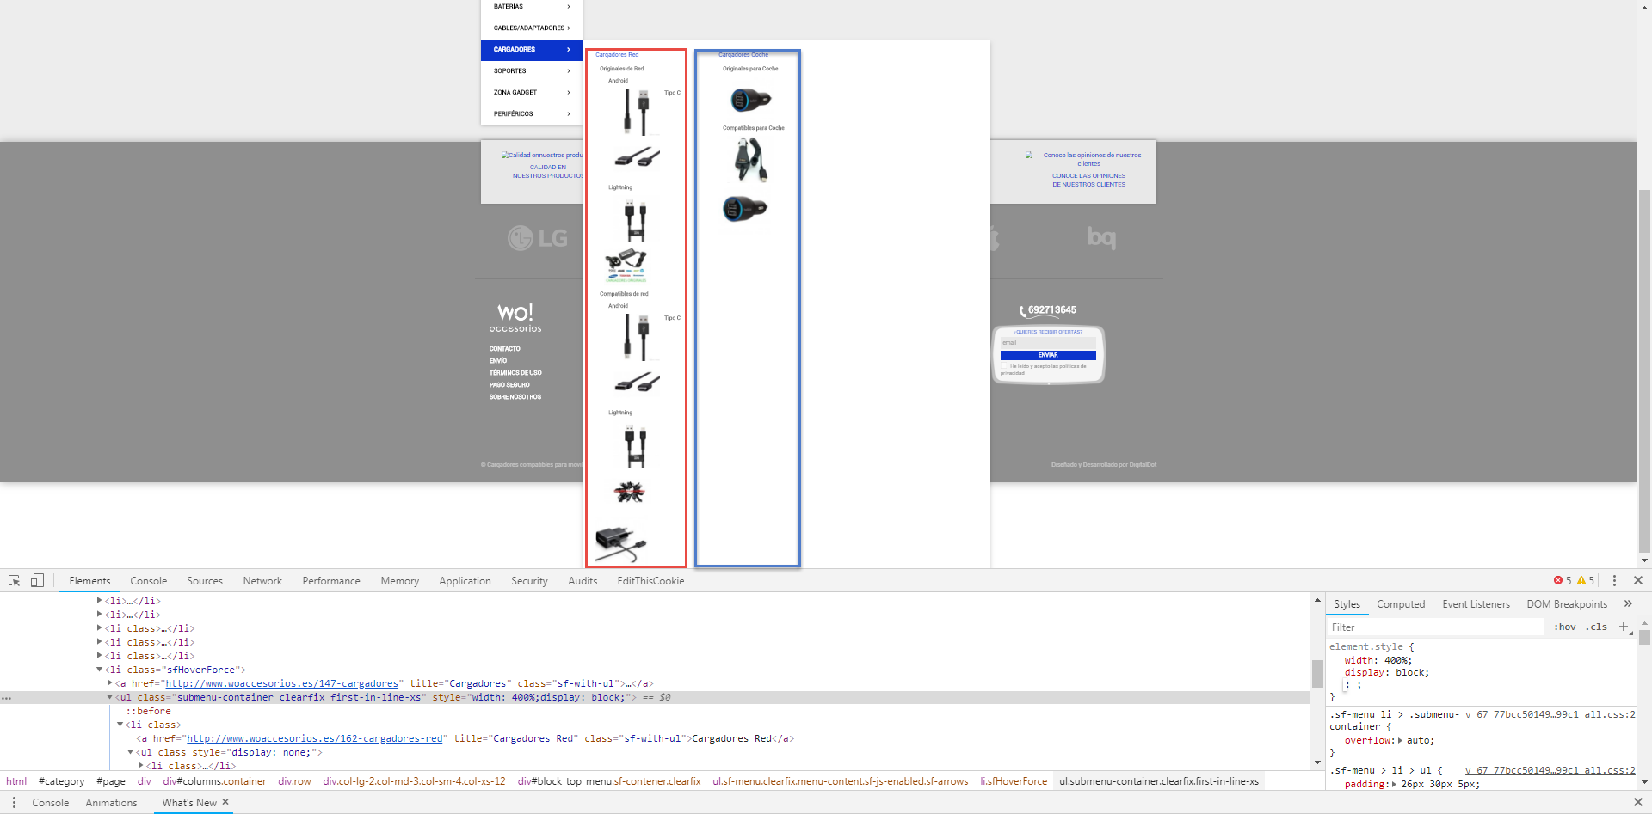Screen dimensions: 1652x814
Task: Click the phone icon beside 692713645
Action: pos(1022,311)
